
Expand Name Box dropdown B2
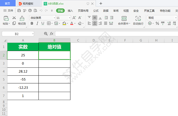point(33,34)
